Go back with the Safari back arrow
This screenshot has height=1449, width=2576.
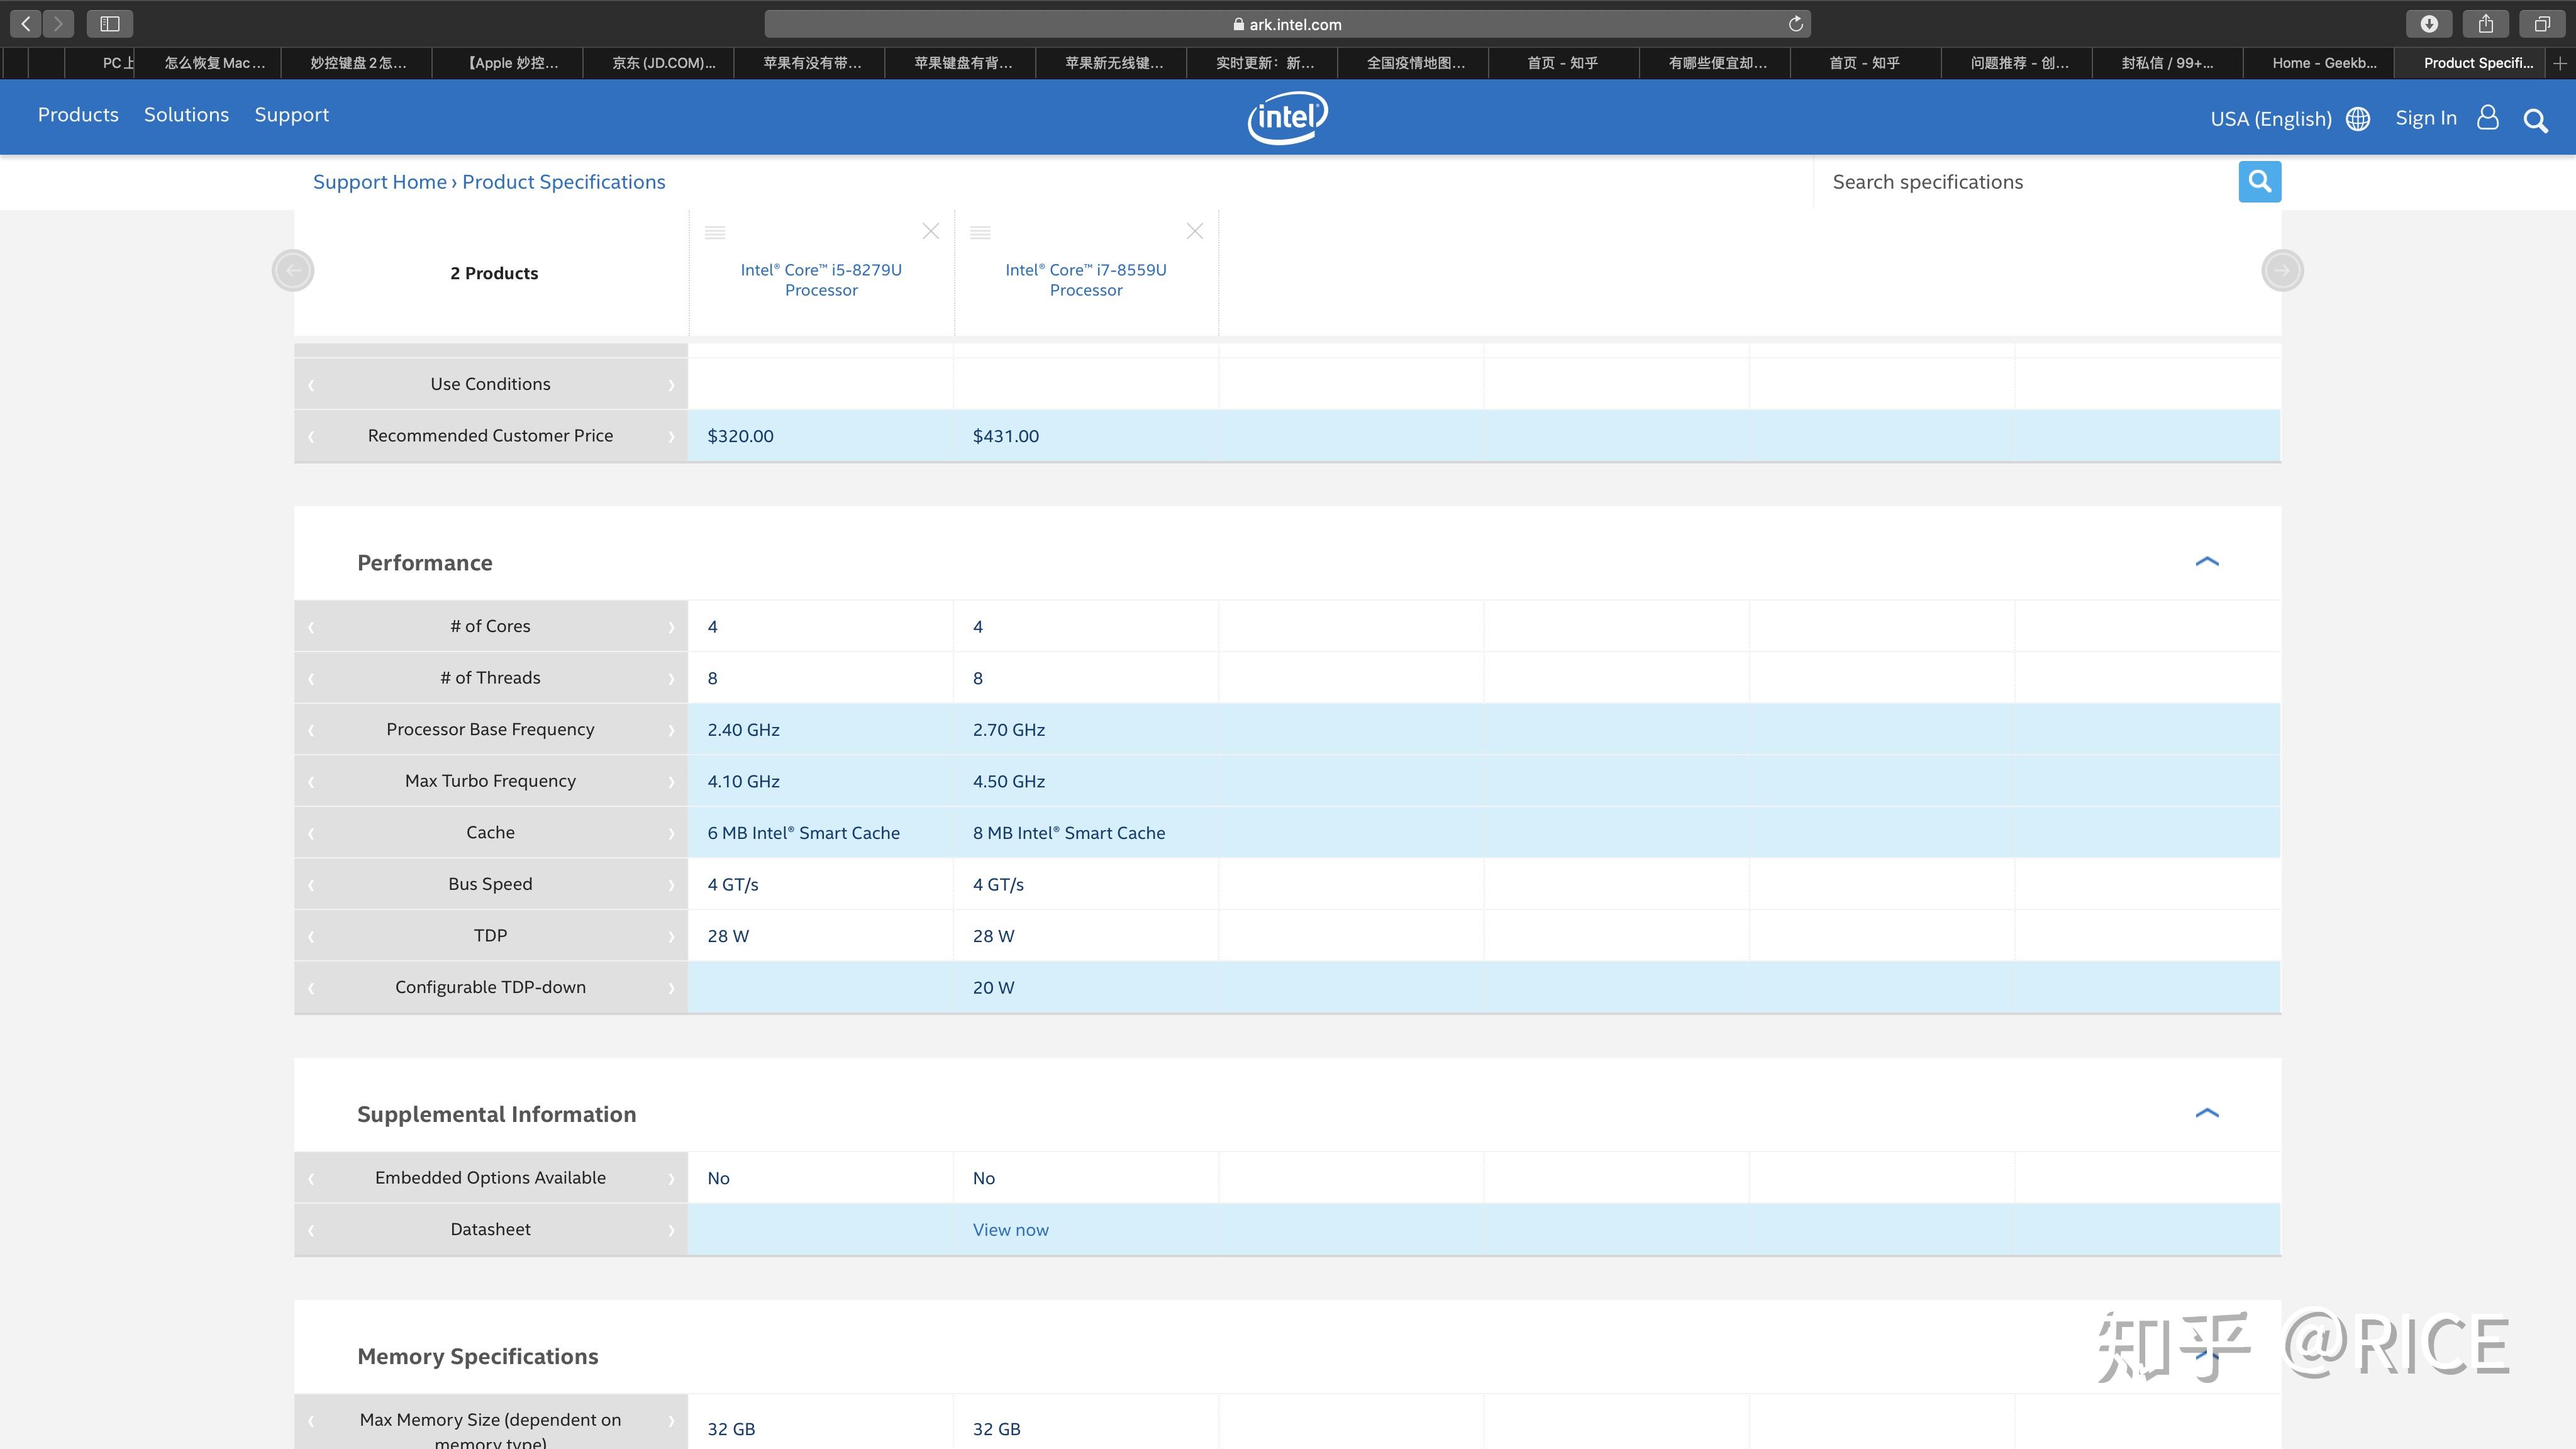point(26,23)
